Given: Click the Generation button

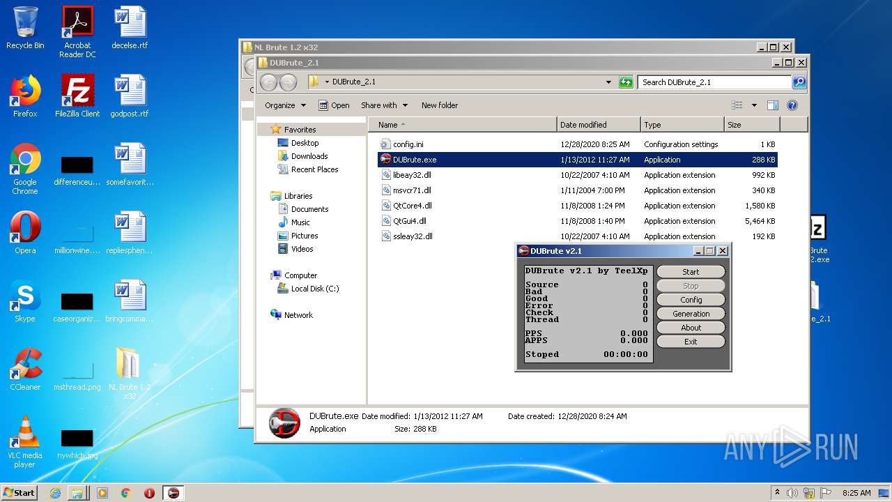Looking at the screenshot, I should click(x=691, y=314).
